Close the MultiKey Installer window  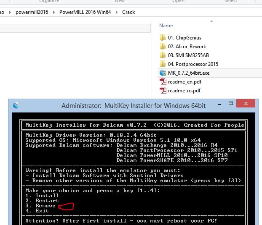[x=246, y=103]
